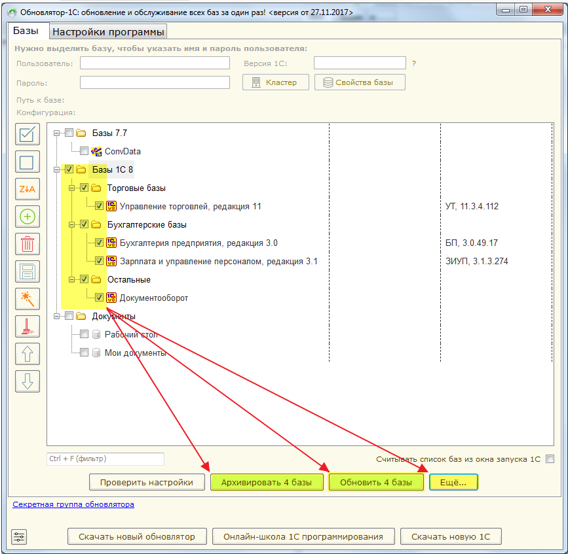This screenshot has width=568, height=554.
Task: Click the red trash delete icon
Action: pos(28,244)
